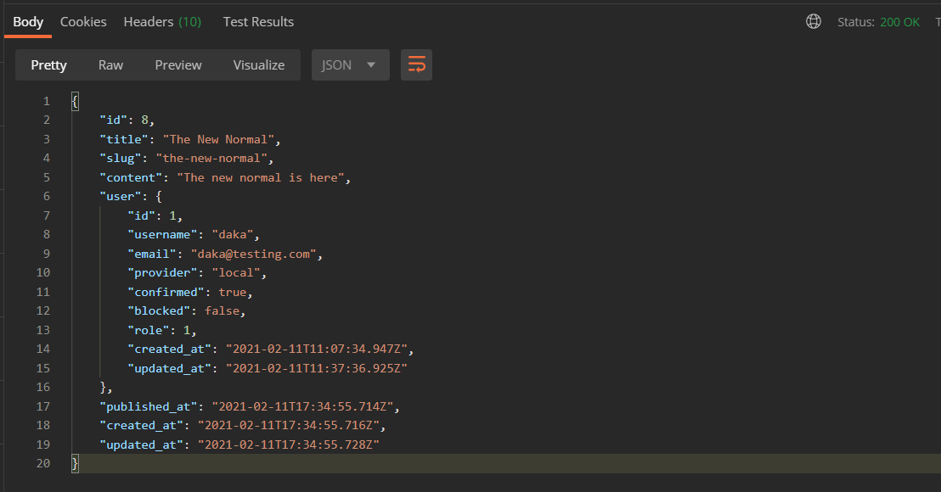The image size is (941, 492).
Task: Click the 200 OK status text
Action: (x=899, y=22)
